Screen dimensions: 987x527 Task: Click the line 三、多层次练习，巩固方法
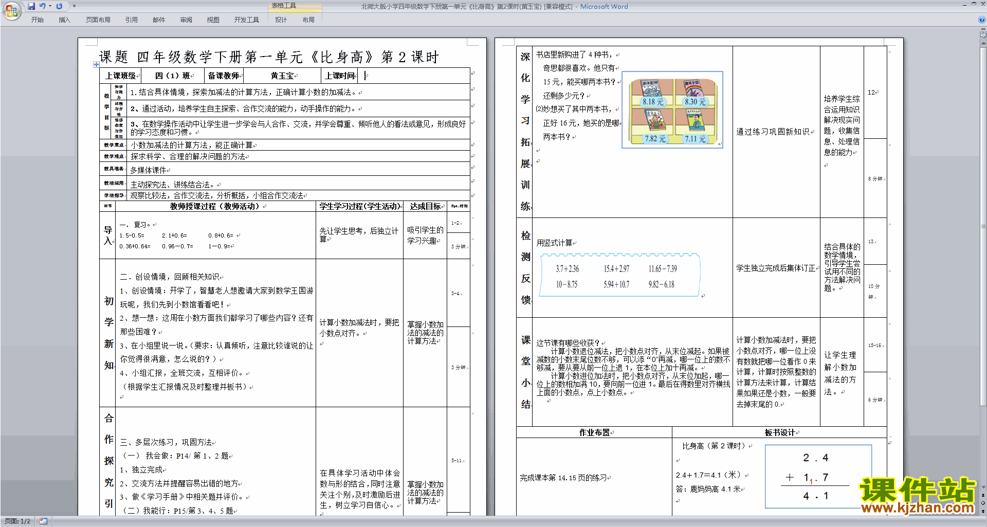coord(166,442)
